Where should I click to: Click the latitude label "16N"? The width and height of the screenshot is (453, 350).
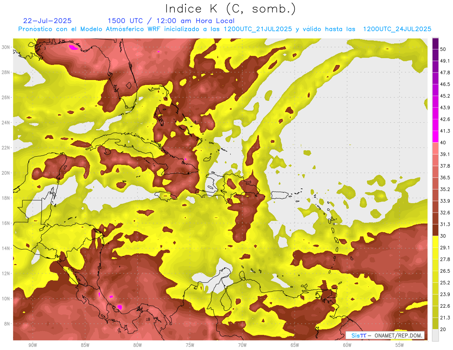[6, 223]
